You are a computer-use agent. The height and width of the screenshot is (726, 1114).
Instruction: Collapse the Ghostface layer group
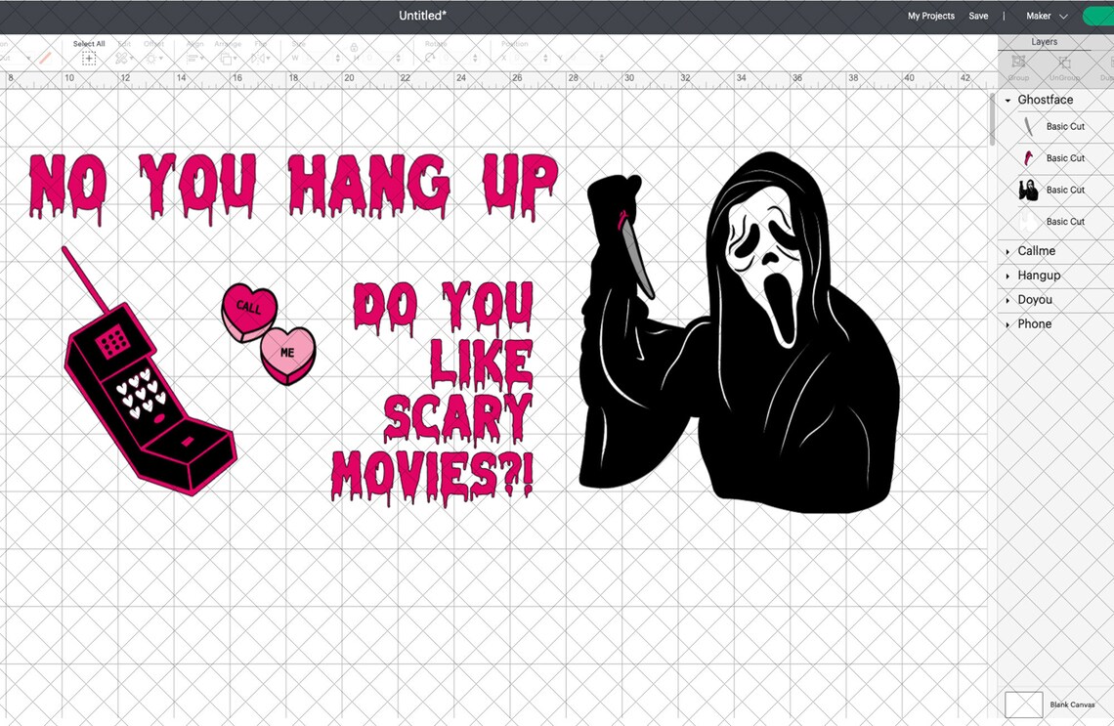(1007, 100)
